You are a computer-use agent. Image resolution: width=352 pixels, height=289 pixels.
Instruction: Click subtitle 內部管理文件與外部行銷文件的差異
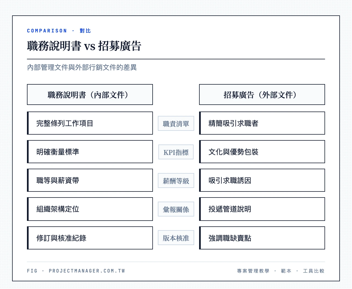82,67
